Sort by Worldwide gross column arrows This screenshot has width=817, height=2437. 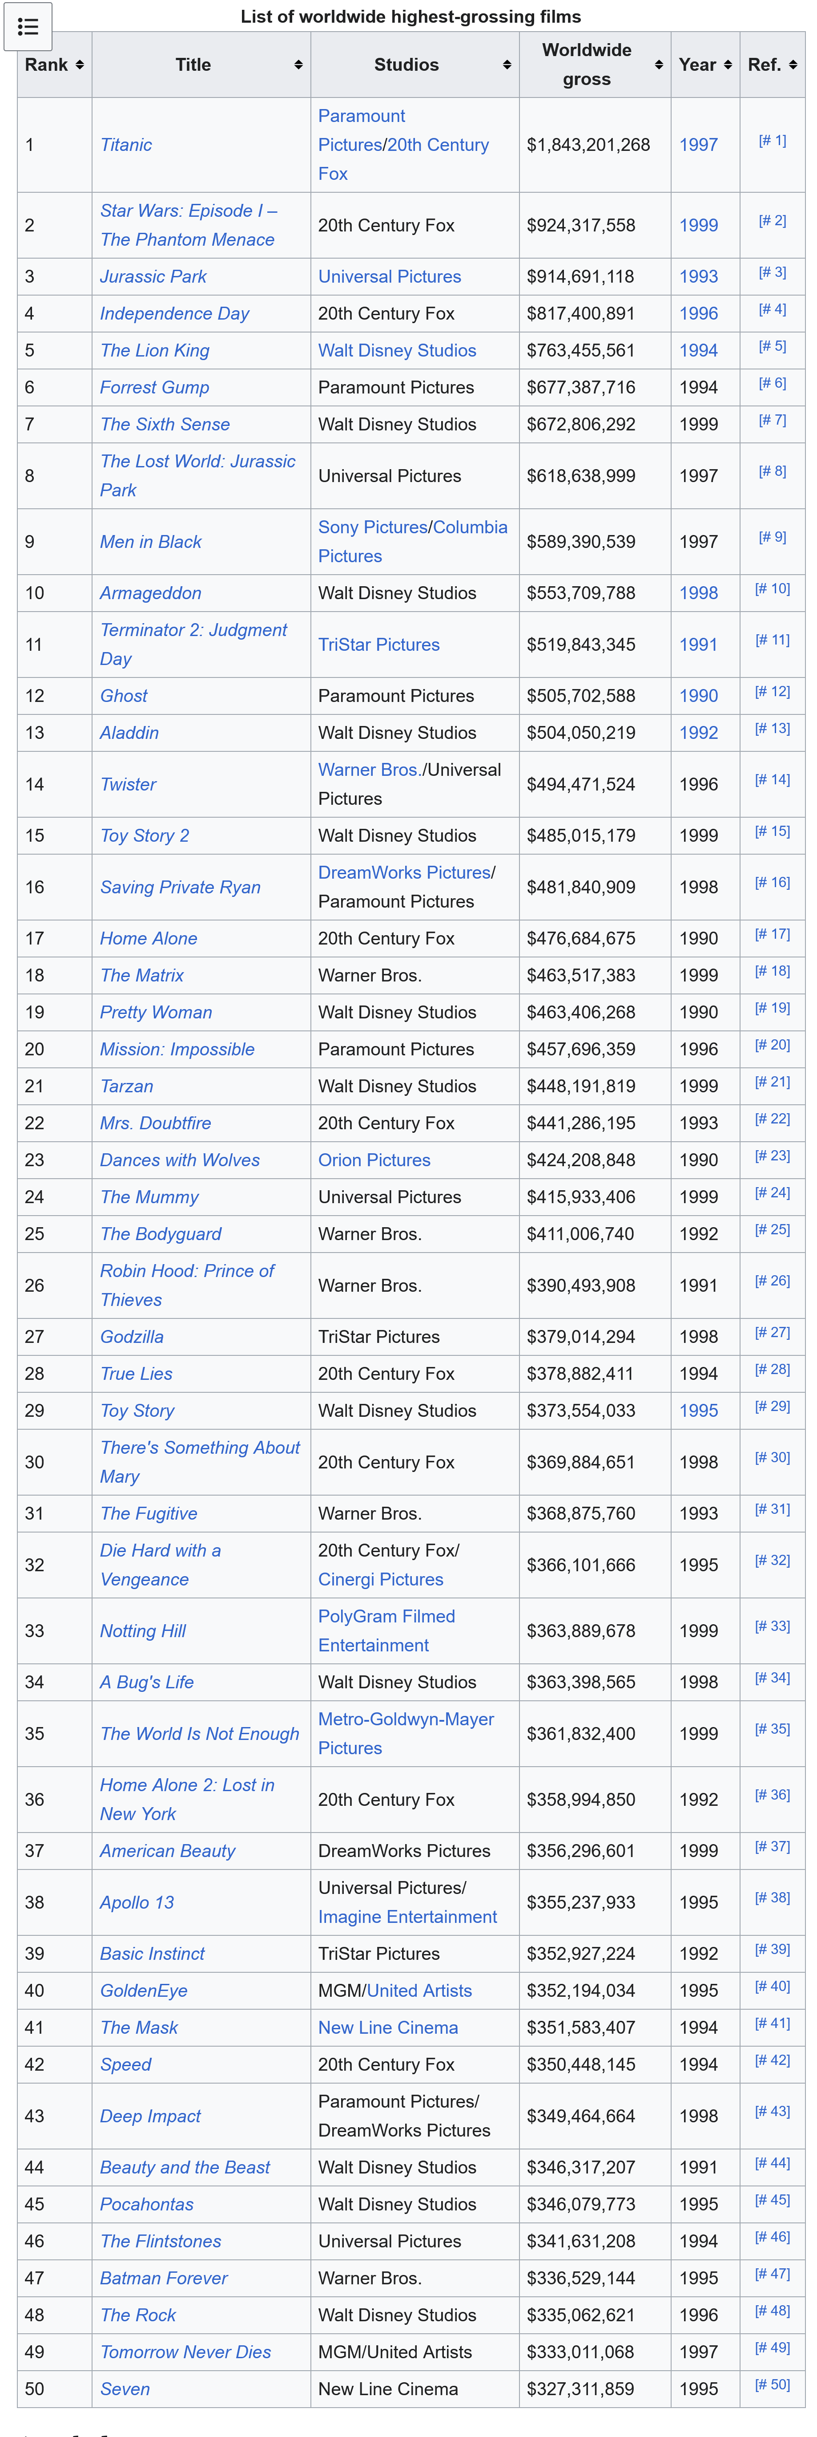(x=658, y=65)
